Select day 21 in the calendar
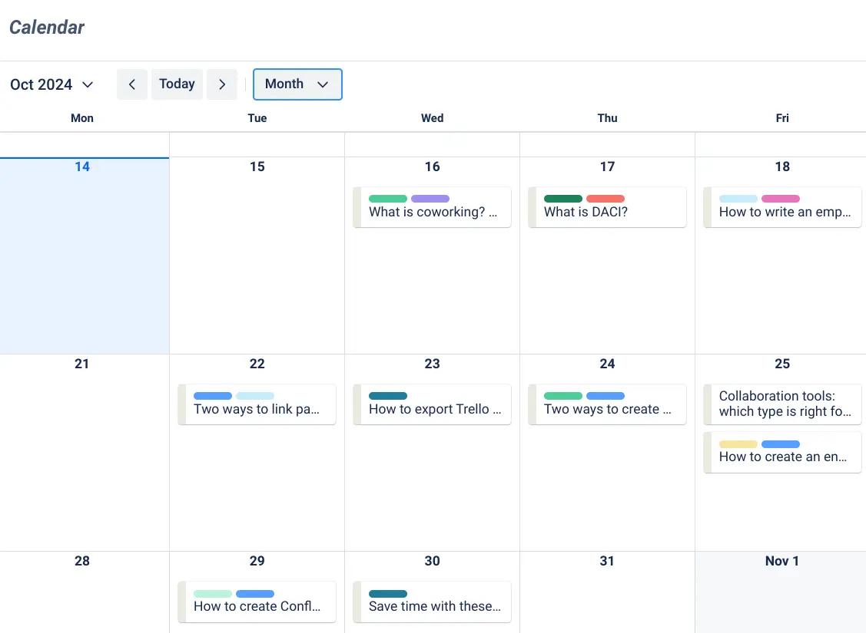This screenshot has width=866, height=633. click(85, 453)
